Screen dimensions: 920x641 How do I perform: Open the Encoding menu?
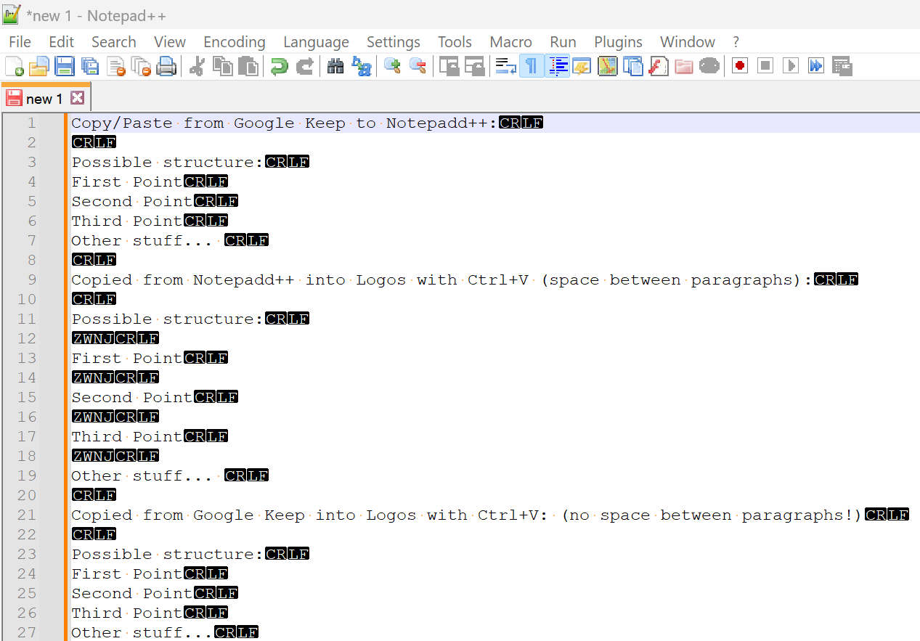click(x=235, y=42)
